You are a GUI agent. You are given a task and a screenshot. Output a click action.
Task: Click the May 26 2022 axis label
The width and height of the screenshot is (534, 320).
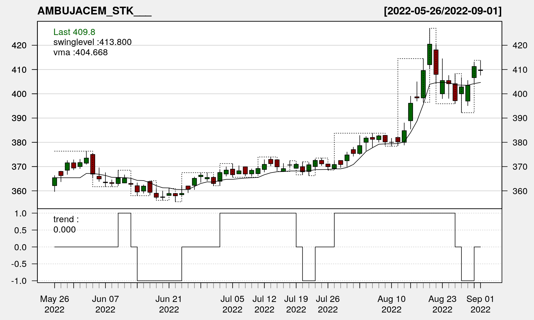[x=55, y=304]
